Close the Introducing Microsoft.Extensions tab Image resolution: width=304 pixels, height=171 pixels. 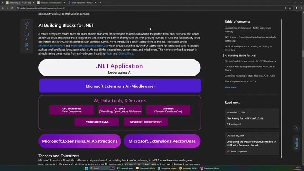(x=64, y=3)
